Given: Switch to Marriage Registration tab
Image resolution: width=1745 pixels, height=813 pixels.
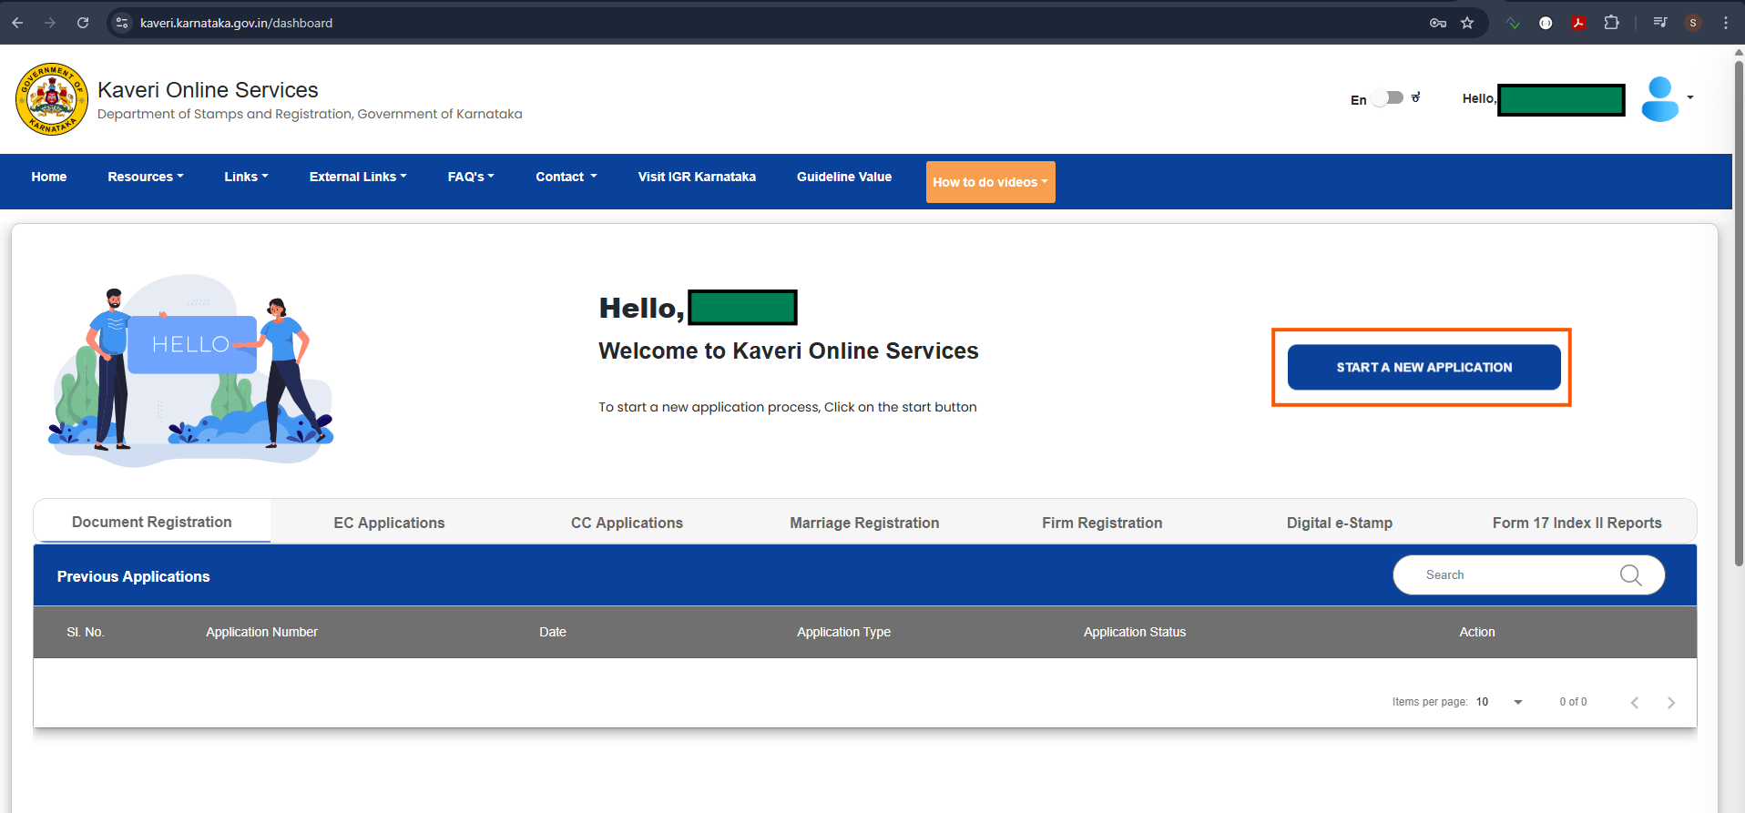Looking at the screenshot, I should click(864, 523).
